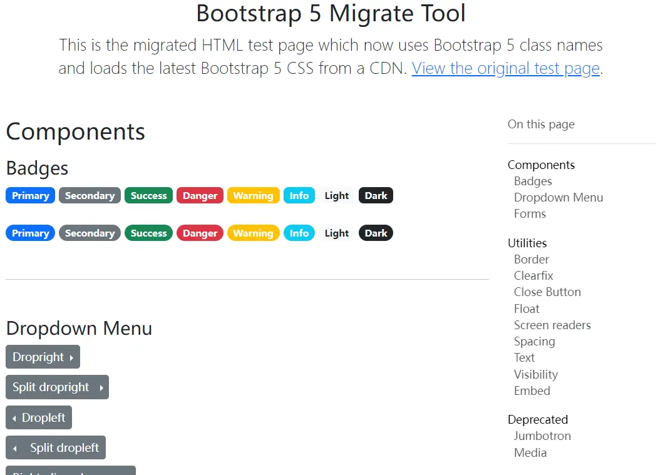Select the pill-shaped red Danger badge
This screenshot has height=475, width=663.
200,233
